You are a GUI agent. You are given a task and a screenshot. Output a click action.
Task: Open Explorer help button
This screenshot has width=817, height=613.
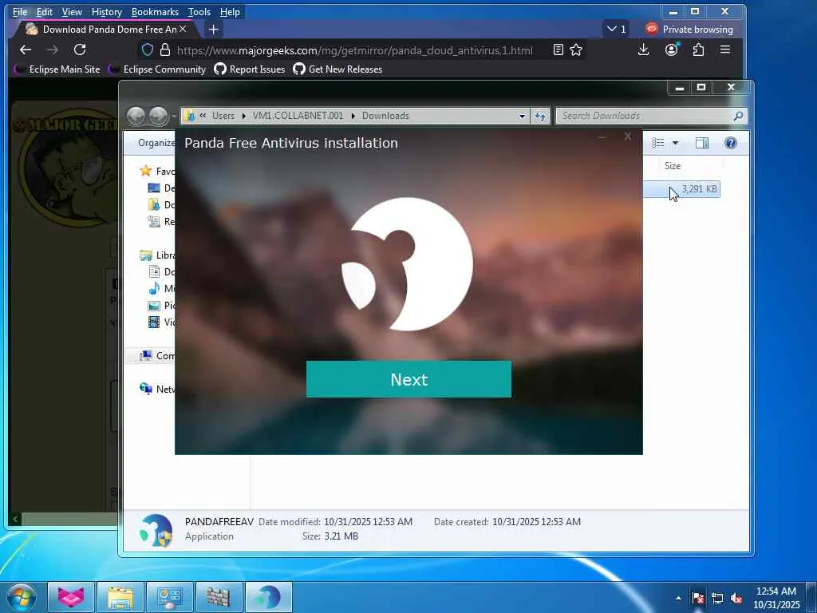pos(731,143)
